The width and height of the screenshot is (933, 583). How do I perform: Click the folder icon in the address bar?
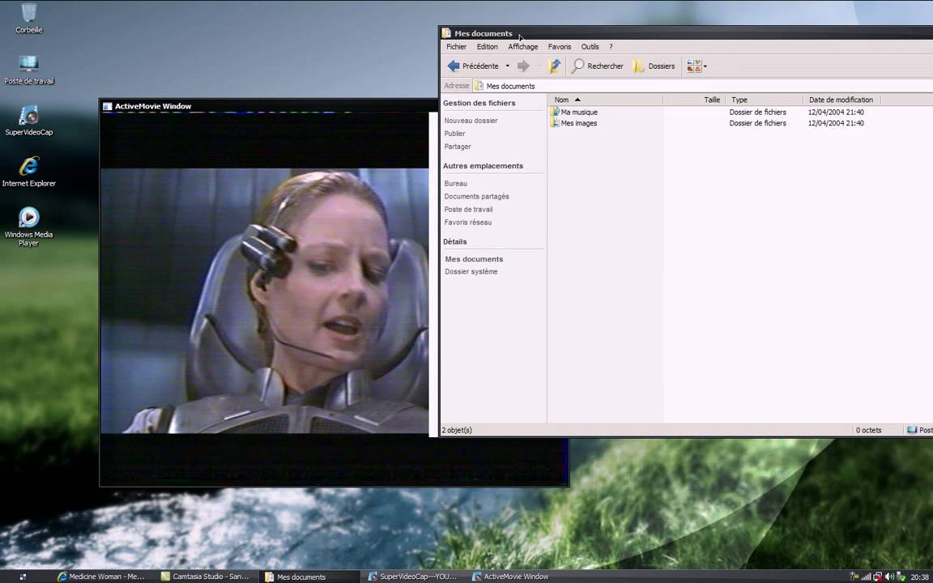(479, 86)
